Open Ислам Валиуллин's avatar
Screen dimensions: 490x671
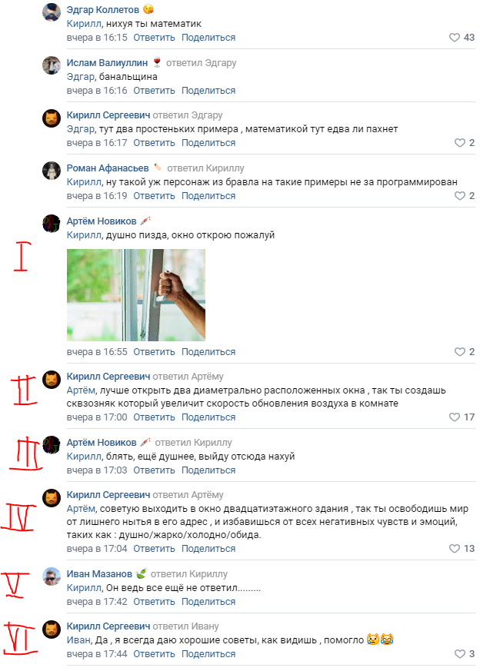52,65
